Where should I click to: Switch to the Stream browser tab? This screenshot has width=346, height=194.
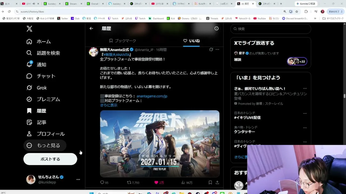(x=73, y=4)
